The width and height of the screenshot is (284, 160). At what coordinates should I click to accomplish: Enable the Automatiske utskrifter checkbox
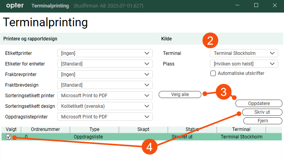coord(213,73)
